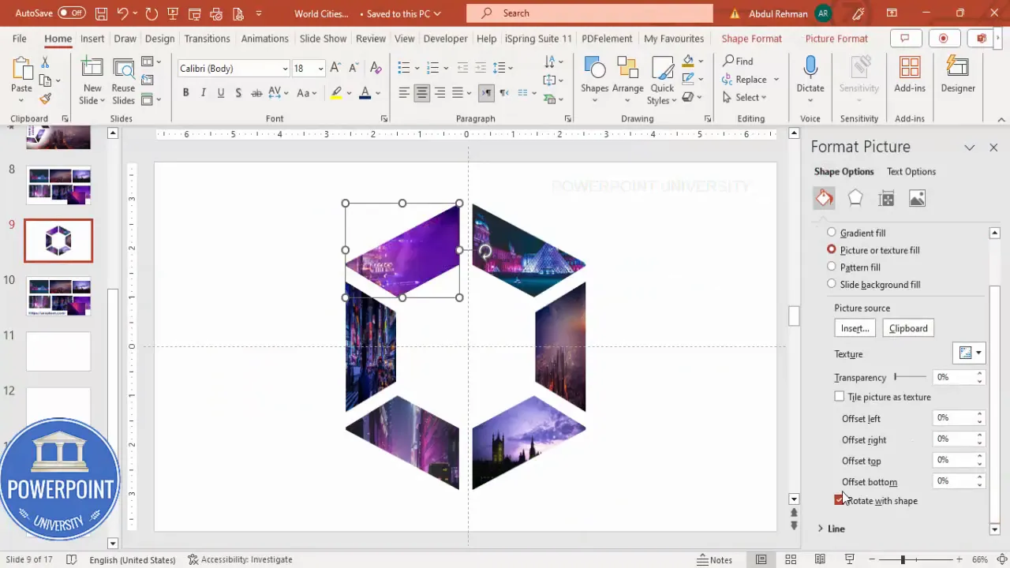The height and width of the screenshot is (568, 1010).
Task: Toggle AutoSave switch
Action: 71,13
